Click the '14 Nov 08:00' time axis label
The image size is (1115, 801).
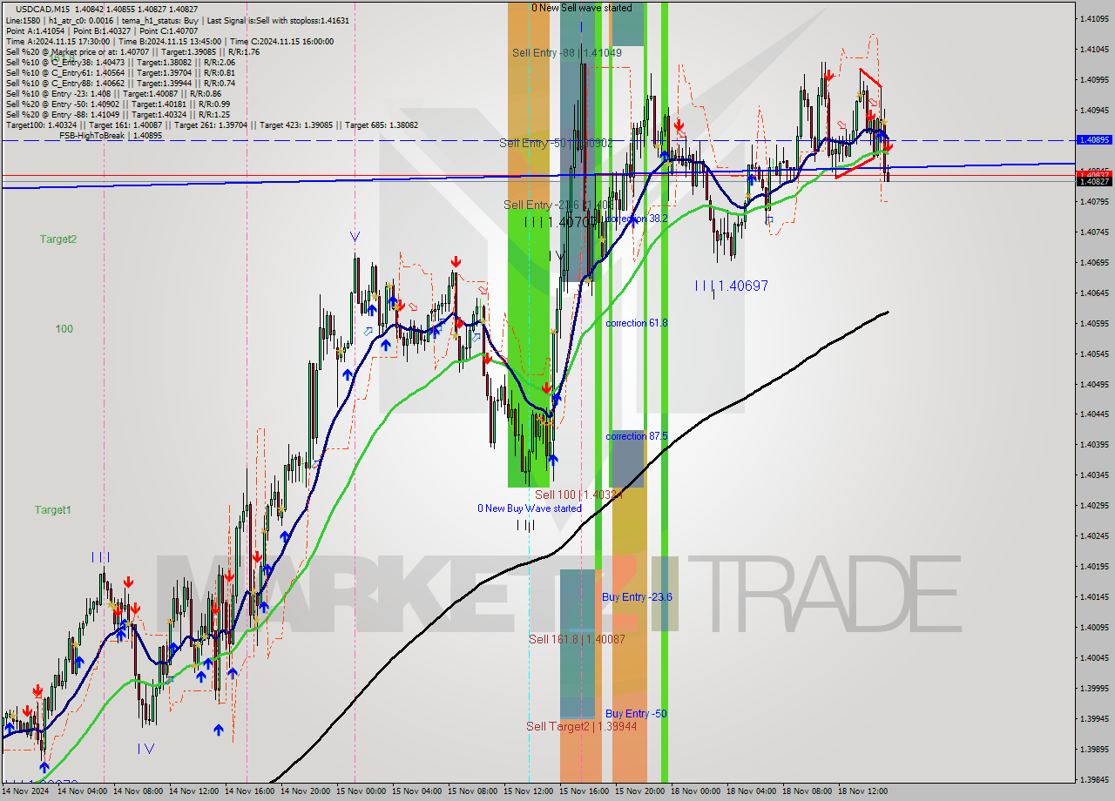pos(138,791)
